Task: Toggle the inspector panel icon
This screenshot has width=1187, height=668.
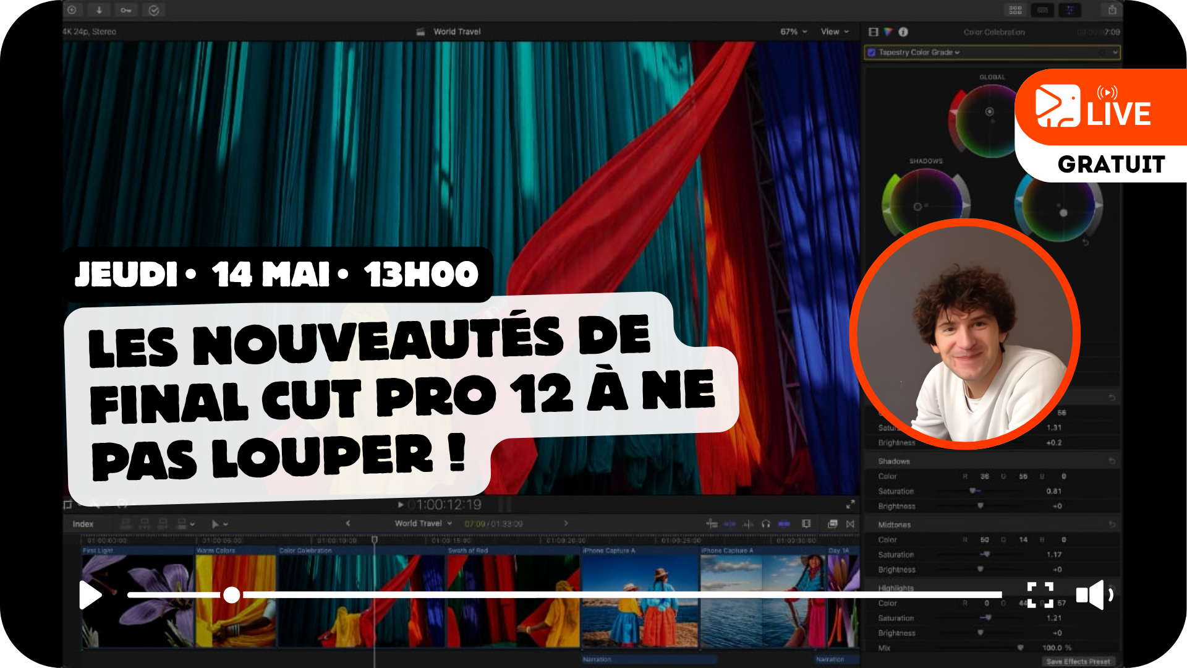Action: pyautogui.click(x=1070, y=10)
